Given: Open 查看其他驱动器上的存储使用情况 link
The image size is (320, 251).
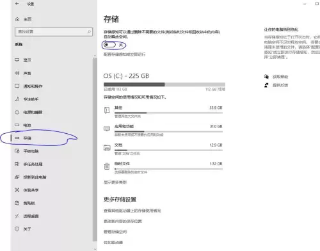Looking at the screenshot, I should pyautogui.click(x=132, y=211).
